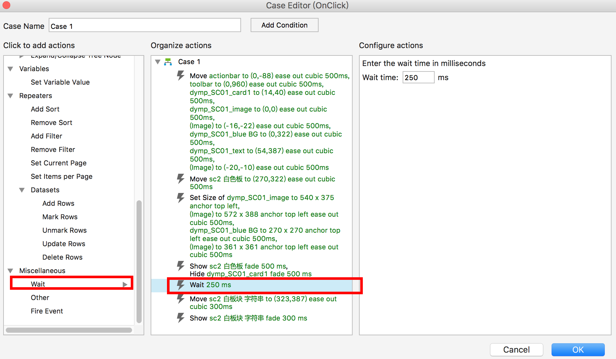Collapse the Miscellaneous section

click(x=11, y=271)
